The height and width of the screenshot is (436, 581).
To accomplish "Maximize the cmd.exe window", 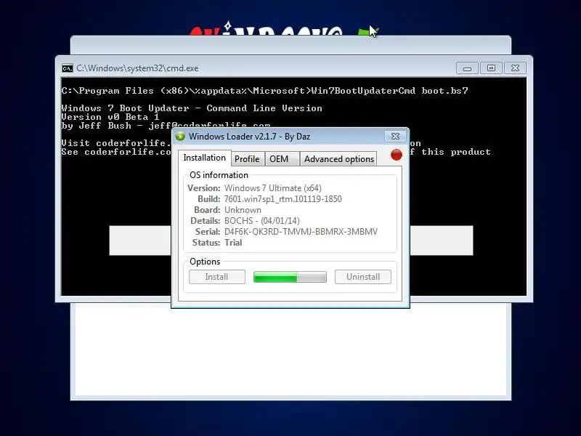I will tap(491, 68).
